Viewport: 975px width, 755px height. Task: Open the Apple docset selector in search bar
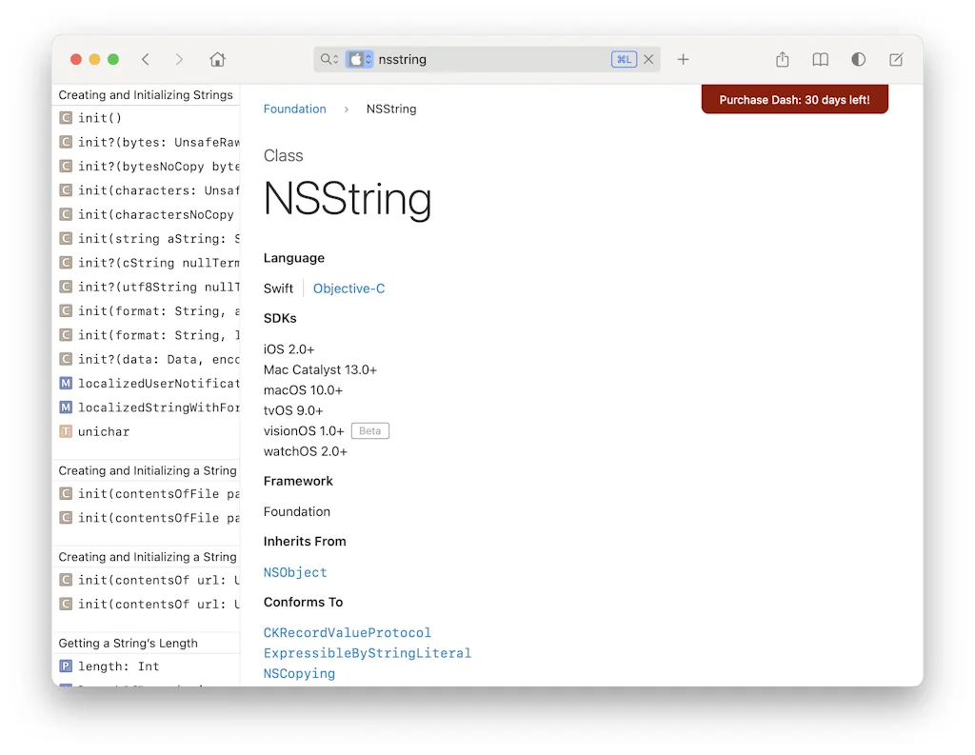coord(356,59)
